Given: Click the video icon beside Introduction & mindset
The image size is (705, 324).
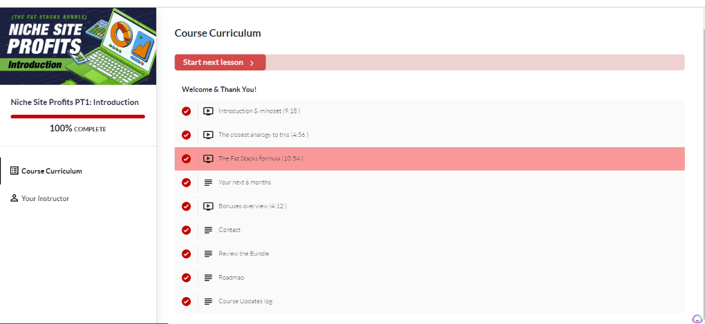Looking at the screenshot, I should (208, 111).
